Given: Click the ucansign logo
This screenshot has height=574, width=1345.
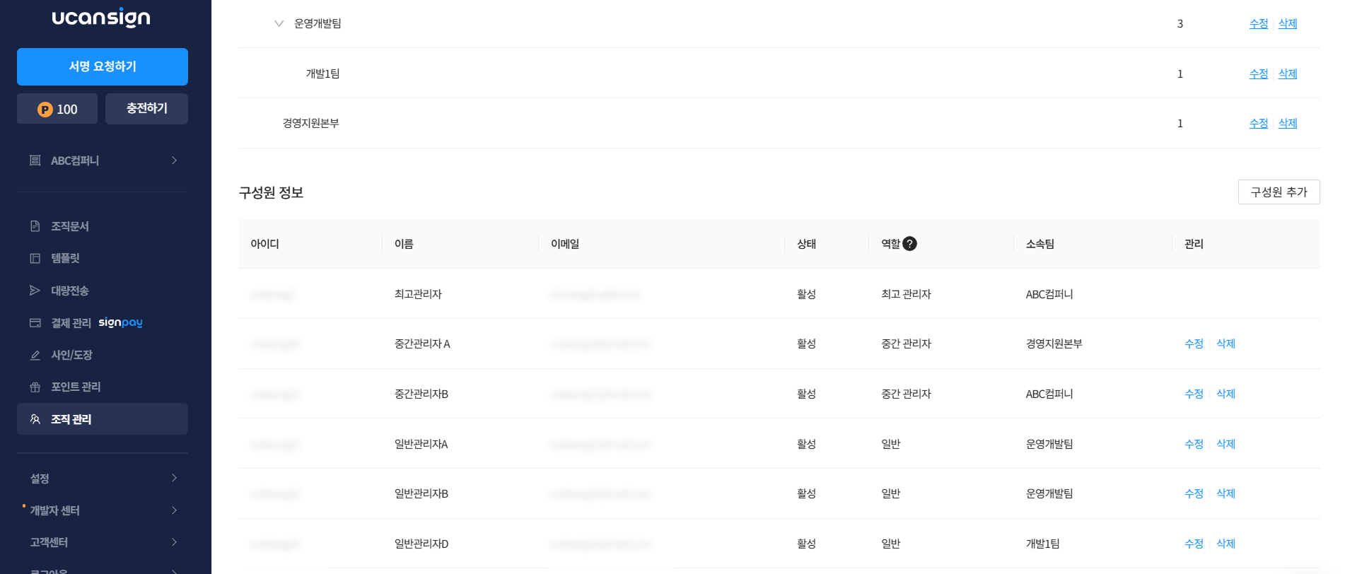Looking at the screenshot, I should tap(101, 17).
